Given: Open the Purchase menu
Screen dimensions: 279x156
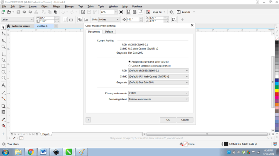Looking at the screenshot, I should pyautogui.click(x=137, y=6).
